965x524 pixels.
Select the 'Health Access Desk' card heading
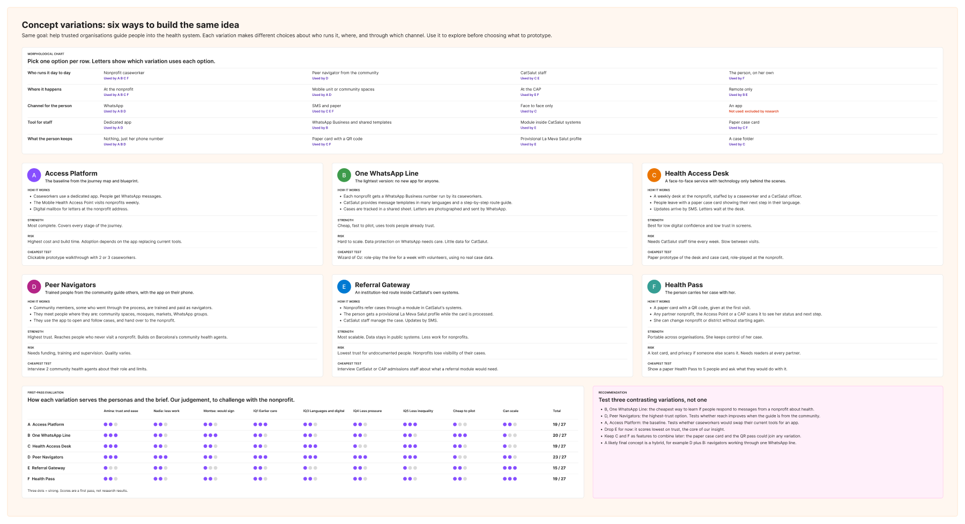[x=697, y=174]
